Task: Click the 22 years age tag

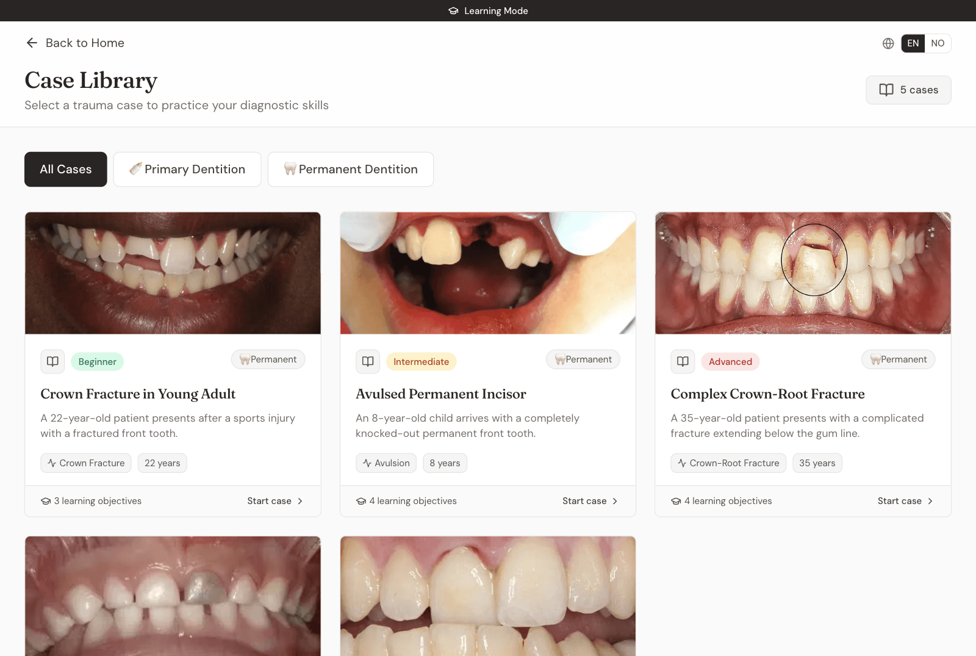Action: click(x=162, y=463)
